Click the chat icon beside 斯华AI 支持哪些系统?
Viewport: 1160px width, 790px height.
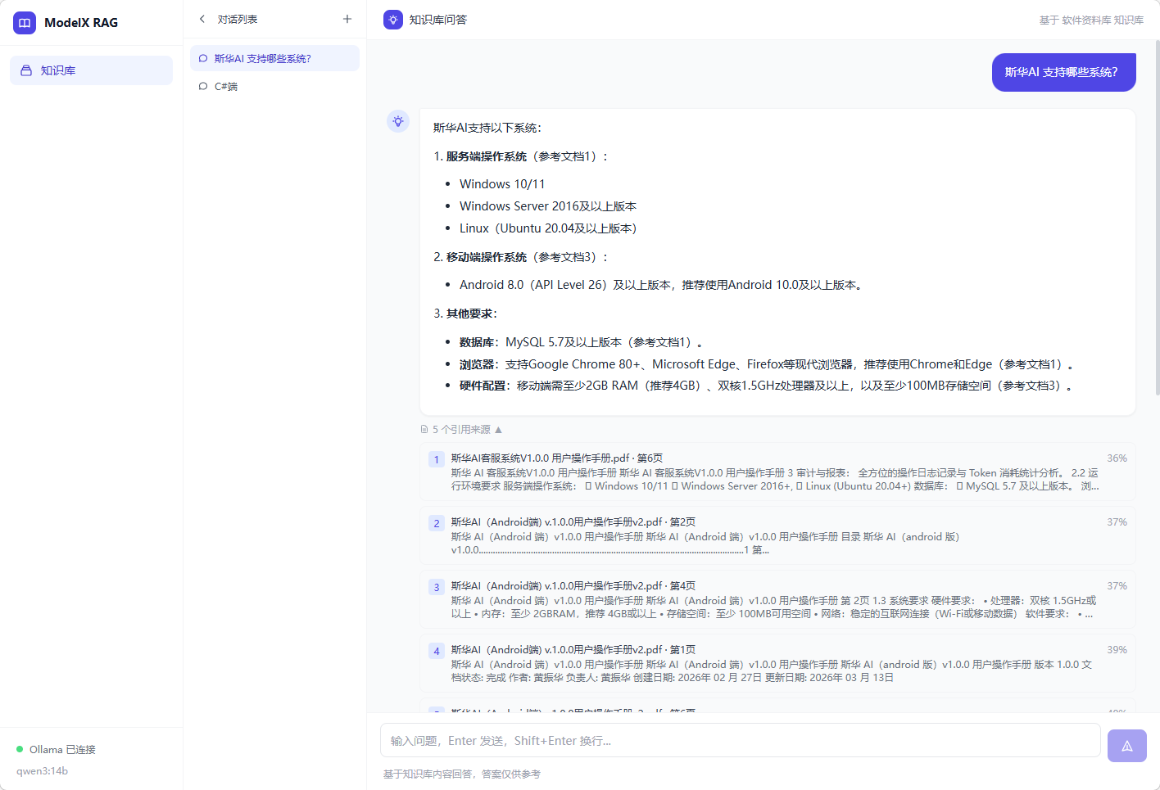[203, 58]
